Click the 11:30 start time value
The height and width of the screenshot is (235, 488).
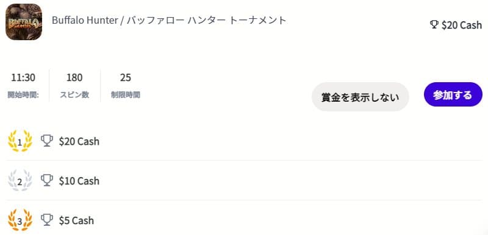point(23,77)
